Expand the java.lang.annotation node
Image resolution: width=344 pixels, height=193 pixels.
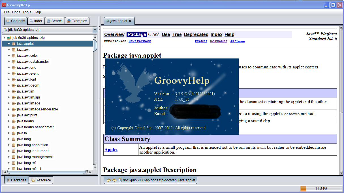tap(9, 145)
